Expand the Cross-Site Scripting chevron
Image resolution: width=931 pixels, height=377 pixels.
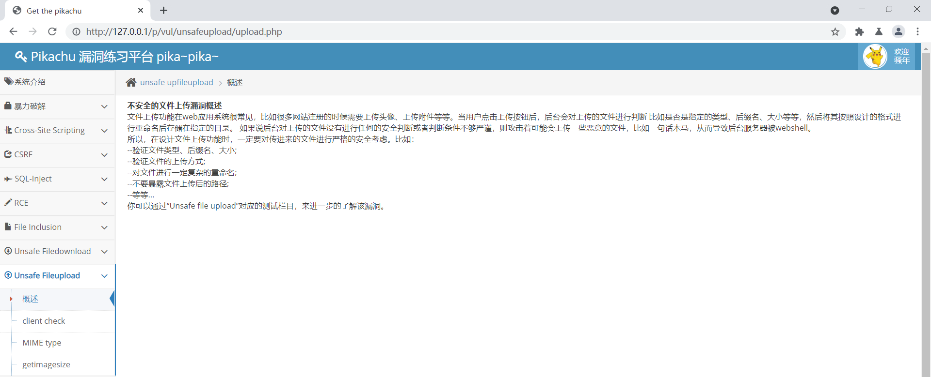[104, 131]
